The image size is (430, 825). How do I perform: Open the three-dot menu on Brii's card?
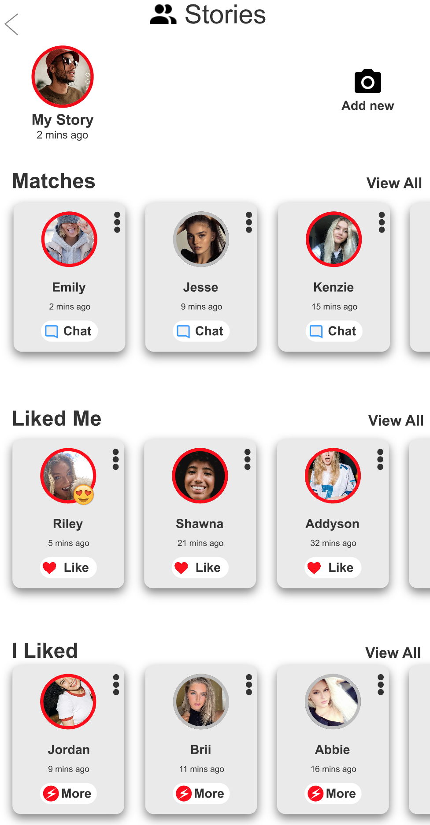249,685
